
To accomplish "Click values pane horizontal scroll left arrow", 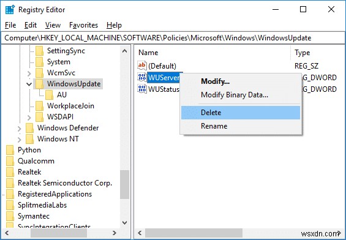I will click(140, 233).
